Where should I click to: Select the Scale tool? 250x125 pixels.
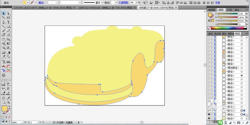tap(8, 40)
